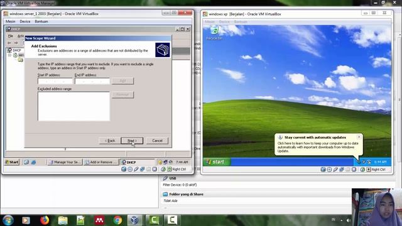Go Back in New Scope Wizard
Screen dimensions: 402x226
[110, 141]
